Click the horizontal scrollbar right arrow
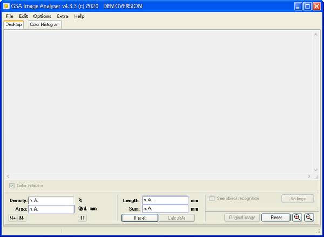The height and width of the screenshot is (237, 324). click(309, 176)
